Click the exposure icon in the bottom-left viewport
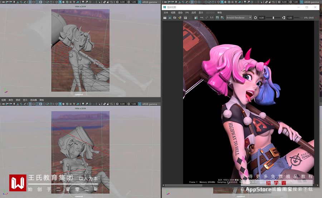The height and width of the screenshot is (198, 322). click(117, 104)
